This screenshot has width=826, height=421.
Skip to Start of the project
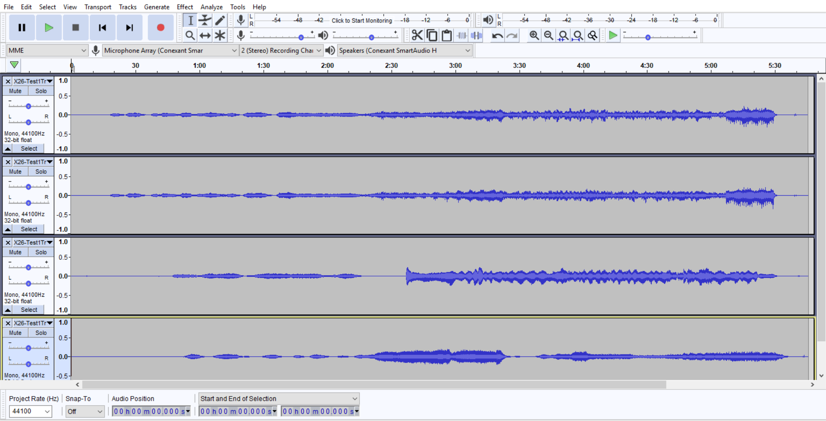click(102, 28)
